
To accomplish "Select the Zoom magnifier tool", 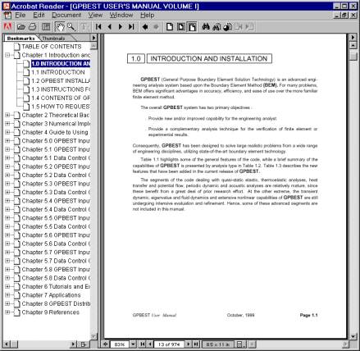I will [71, 27].
